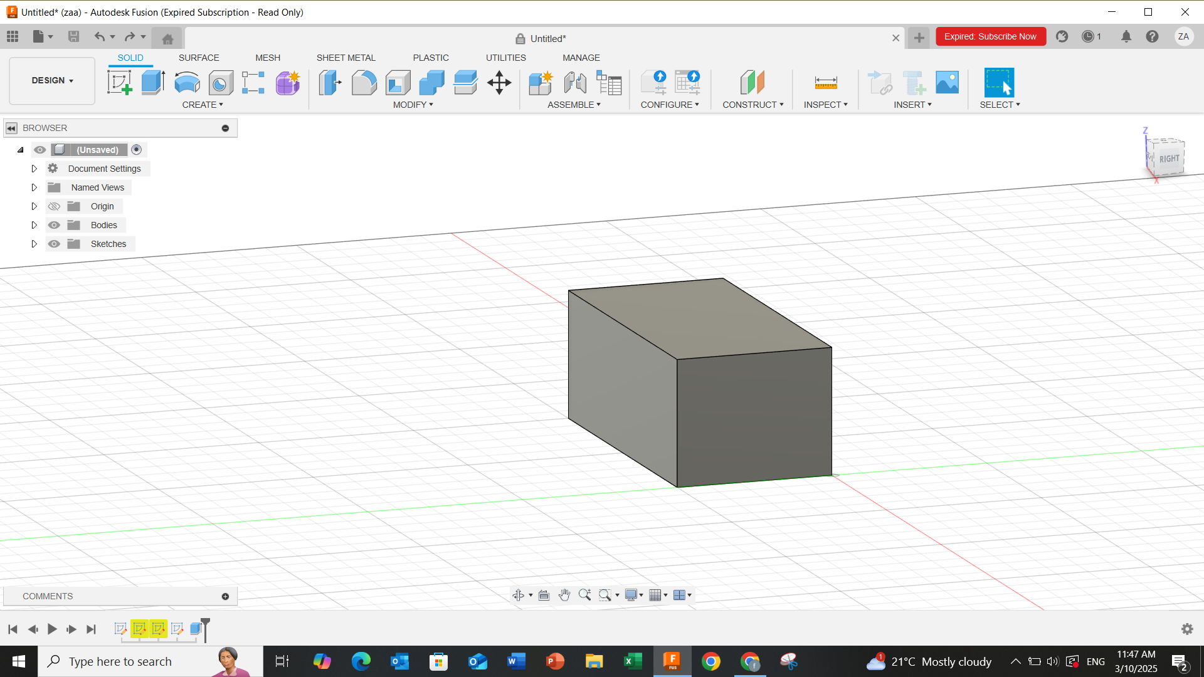Expand the COMMENTS panel
The width and height of the screenshot is (1204, 677).
pyautogui.click(x=225, y=596)
